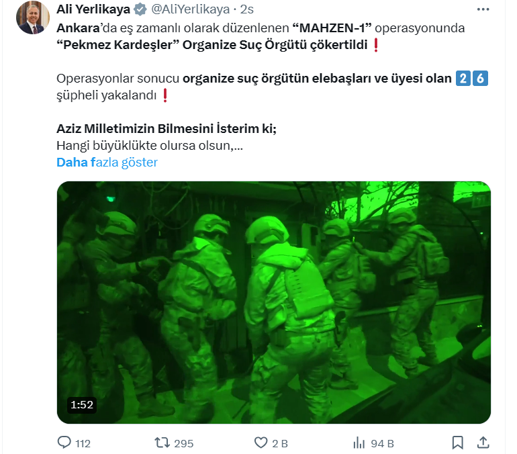Expand the tweet with Daha fazla göster

107,163
